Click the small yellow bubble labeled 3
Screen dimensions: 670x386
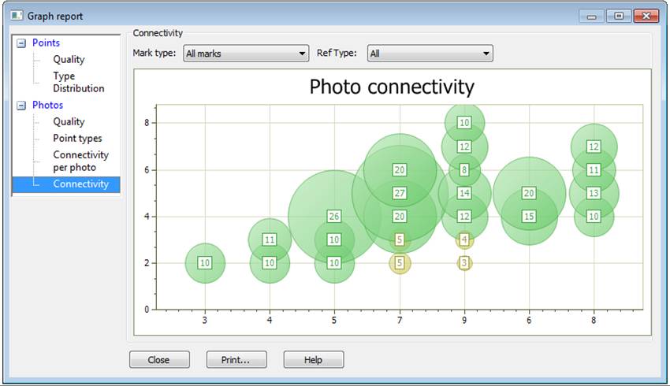[x=465, y=263]
